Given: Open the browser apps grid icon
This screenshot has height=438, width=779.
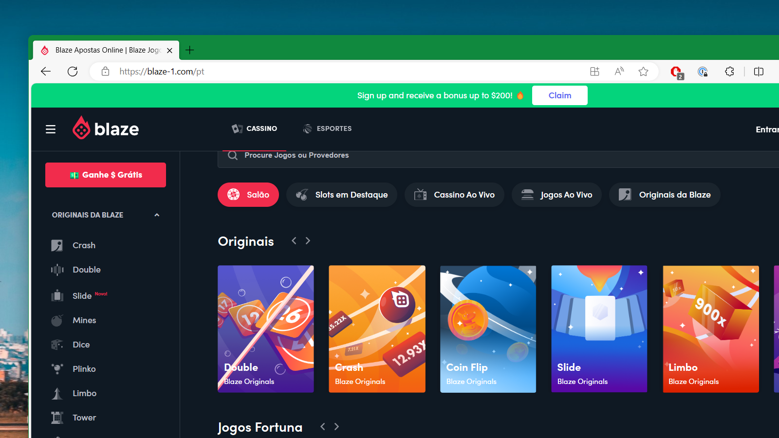Looking at the screenshot, I should pyautogui.click(x=594, y=72).
